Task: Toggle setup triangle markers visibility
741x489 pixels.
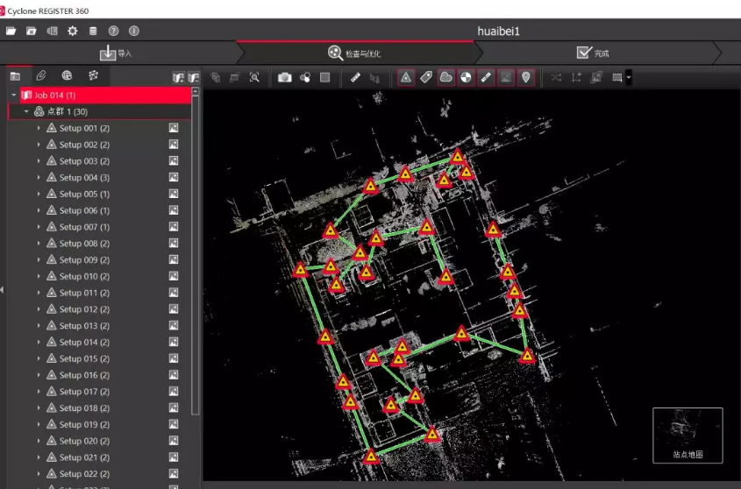Action: (406, 77)
